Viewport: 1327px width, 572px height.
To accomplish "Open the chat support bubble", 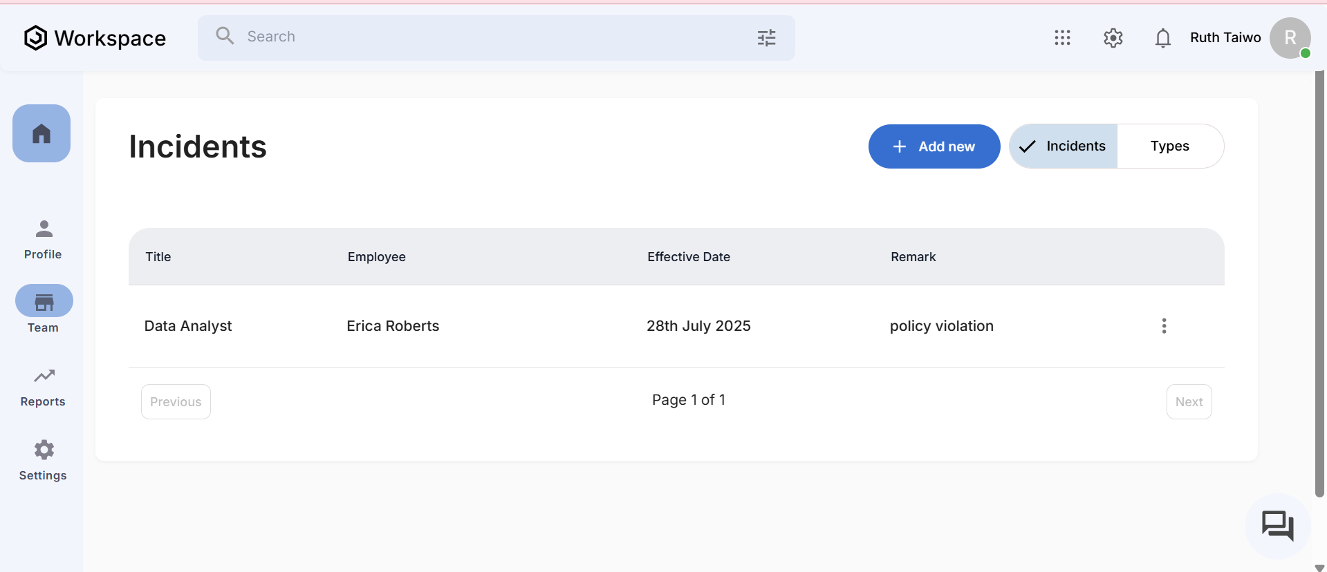I will (x=1277, y=526).
